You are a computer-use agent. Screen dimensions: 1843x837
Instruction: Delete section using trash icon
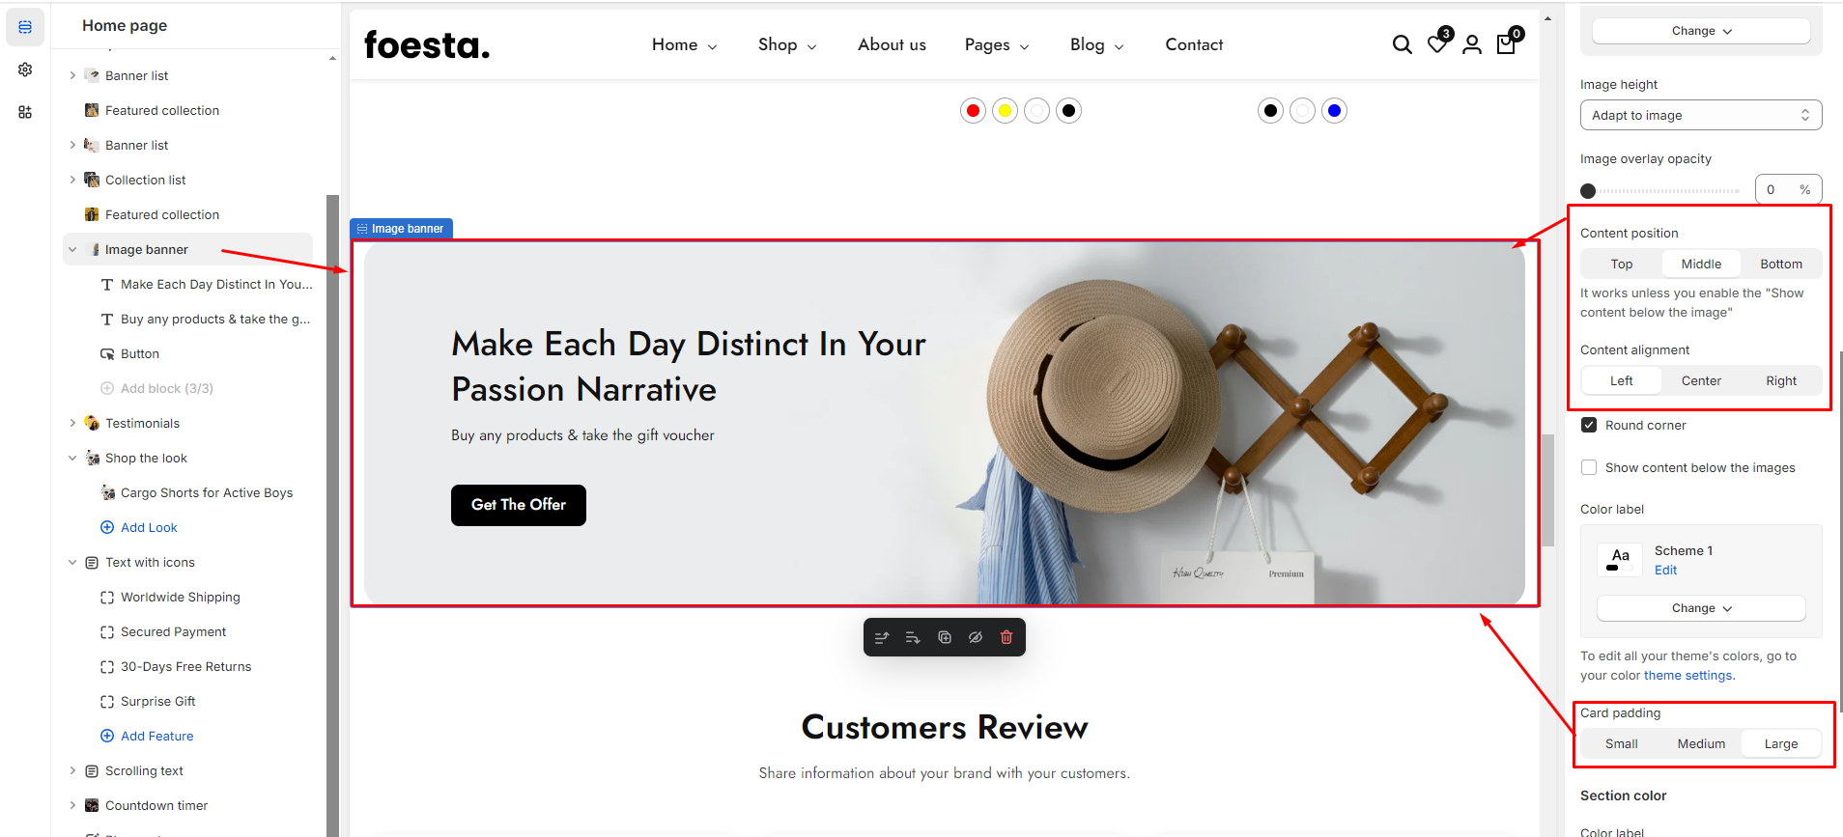pyautogui.click(x=1007, y=637)
